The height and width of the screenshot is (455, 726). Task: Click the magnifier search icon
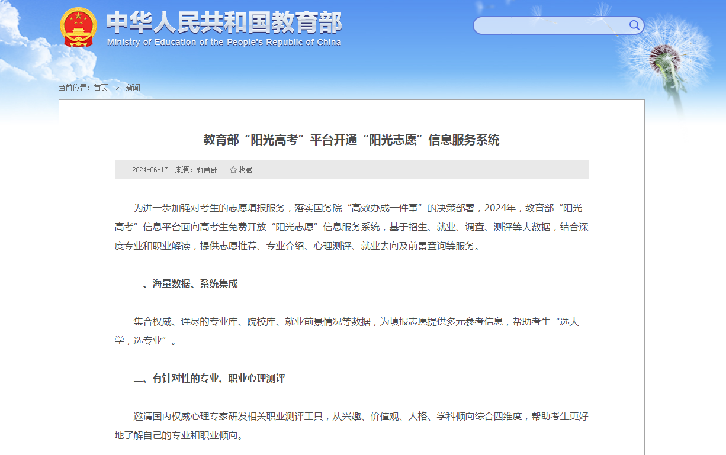[x=634, y=25]
